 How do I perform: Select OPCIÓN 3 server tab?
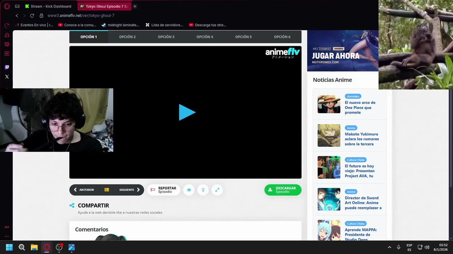(166, 37)
